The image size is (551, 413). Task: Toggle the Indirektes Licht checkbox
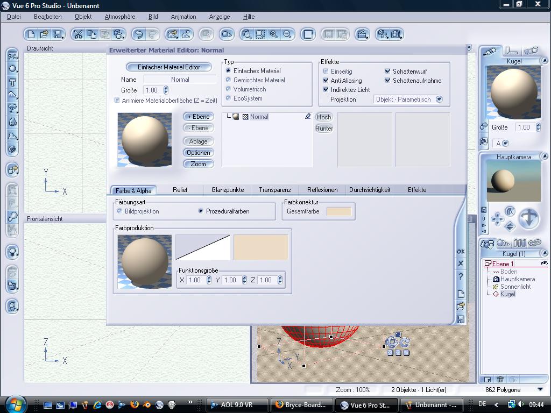(x=326, y=89)
